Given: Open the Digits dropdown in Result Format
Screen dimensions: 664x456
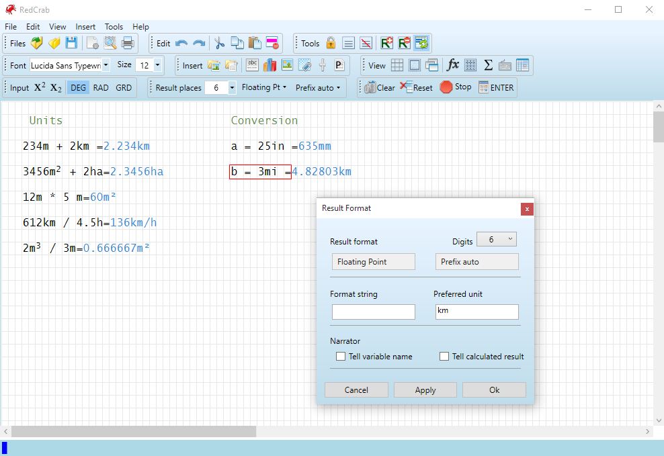Looking at the screenshot, I should tap(497, 240).
